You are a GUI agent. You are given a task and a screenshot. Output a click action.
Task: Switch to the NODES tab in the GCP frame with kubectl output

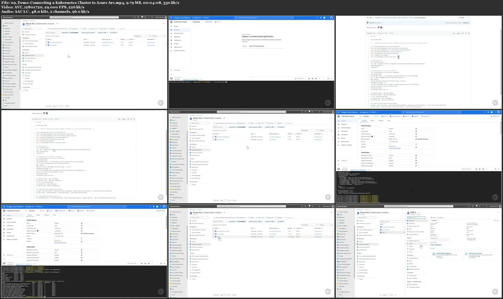click(x=38, y=215)
